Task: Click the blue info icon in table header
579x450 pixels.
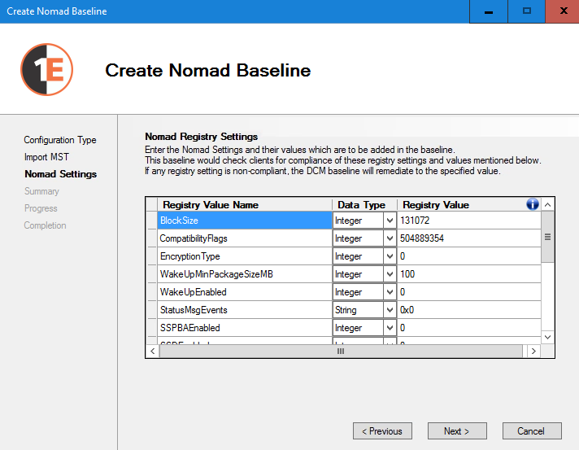Action: (533, 204)
